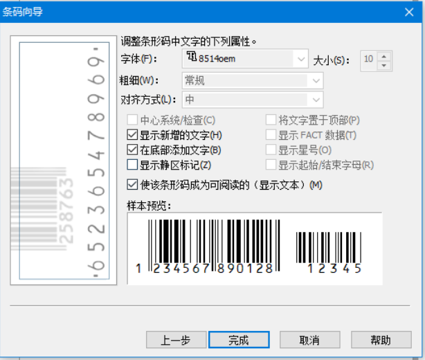The height and width of the screenshot is (360, 425).
Task: Uncheck 使该条形码成为可阅读的 (显示文本) checkbox
Action: click(132, 185)
